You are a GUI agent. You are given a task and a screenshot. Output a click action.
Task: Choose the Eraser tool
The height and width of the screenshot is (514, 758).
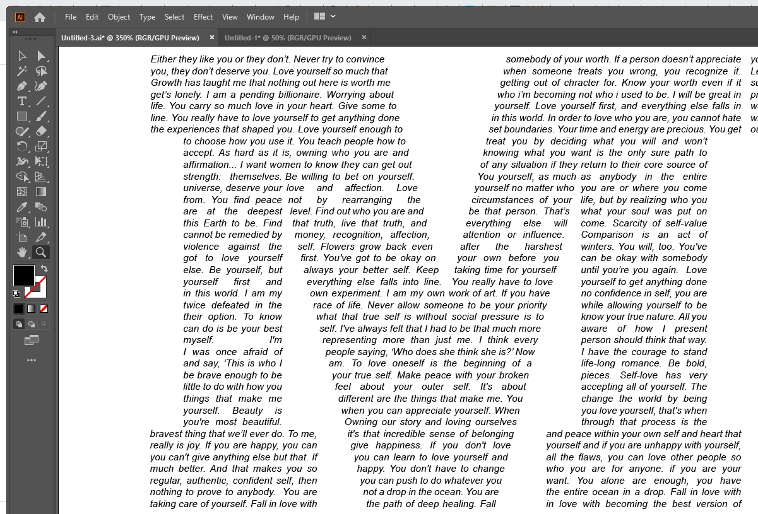point(41,131)
